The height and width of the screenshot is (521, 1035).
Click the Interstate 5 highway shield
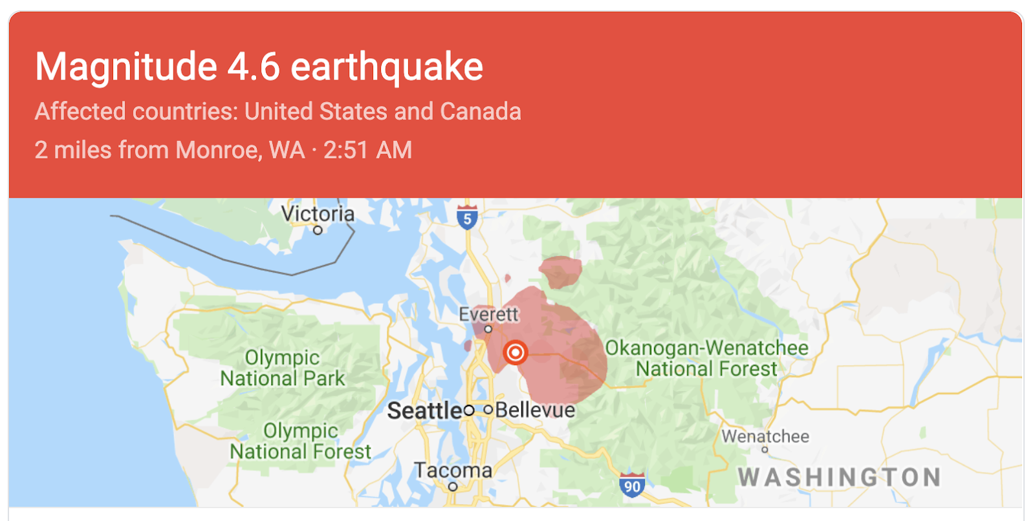(467, 217)
